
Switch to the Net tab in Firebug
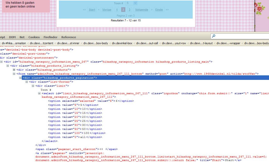pyautogui.click(x=22, y=37)
